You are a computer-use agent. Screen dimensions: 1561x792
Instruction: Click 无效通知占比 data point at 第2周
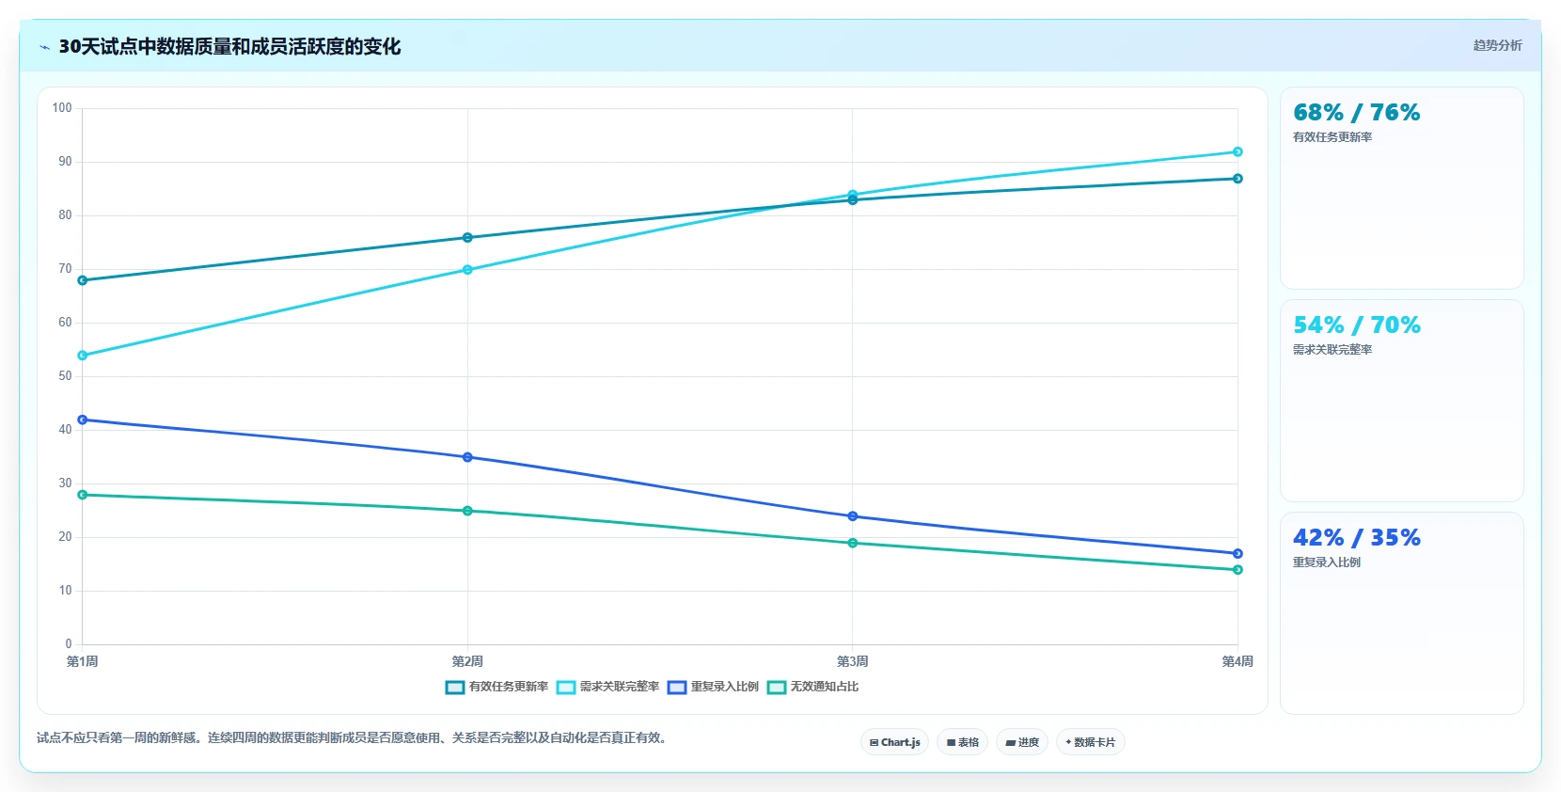pyautogui.click(x=467, y=511)
